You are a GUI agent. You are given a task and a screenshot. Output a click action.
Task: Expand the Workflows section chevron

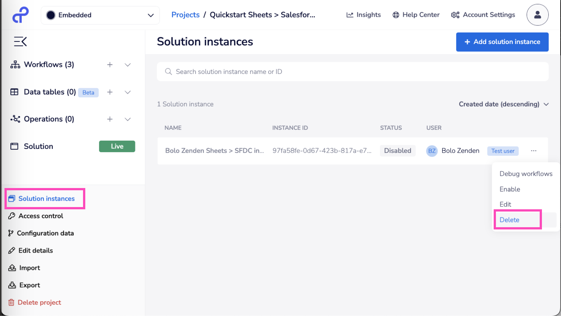coord(128,65)
